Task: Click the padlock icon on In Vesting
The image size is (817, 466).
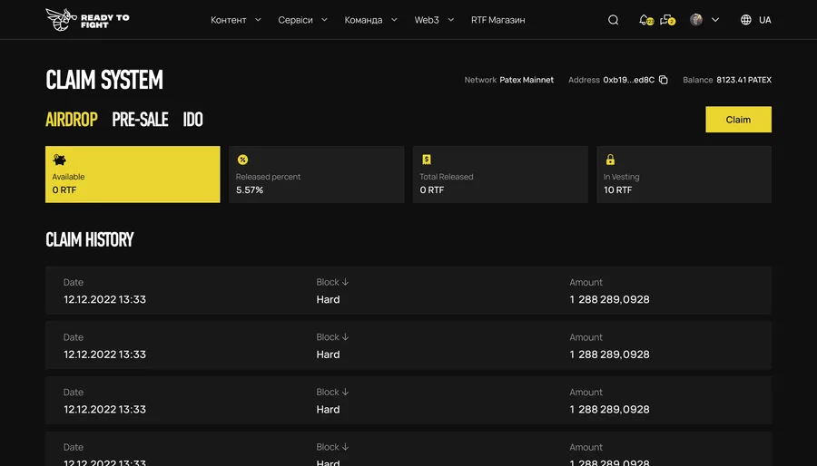Action: [610, 160]
